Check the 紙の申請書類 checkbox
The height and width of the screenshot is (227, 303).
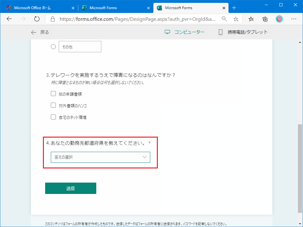53,94
